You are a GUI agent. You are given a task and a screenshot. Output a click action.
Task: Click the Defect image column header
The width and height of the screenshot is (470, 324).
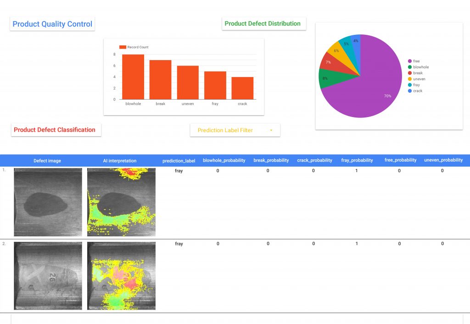pyautogui.click(x=47, y=161)
